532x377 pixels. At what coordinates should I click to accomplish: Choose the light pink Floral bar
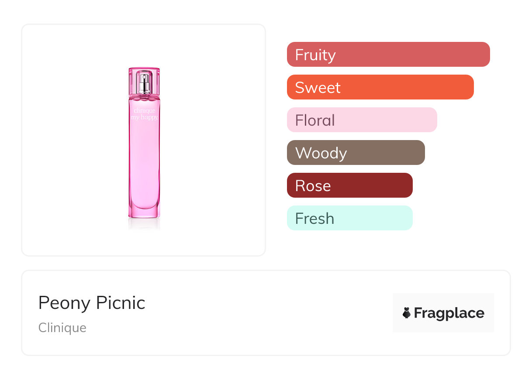pyautogui.click(x=362, y=120)
